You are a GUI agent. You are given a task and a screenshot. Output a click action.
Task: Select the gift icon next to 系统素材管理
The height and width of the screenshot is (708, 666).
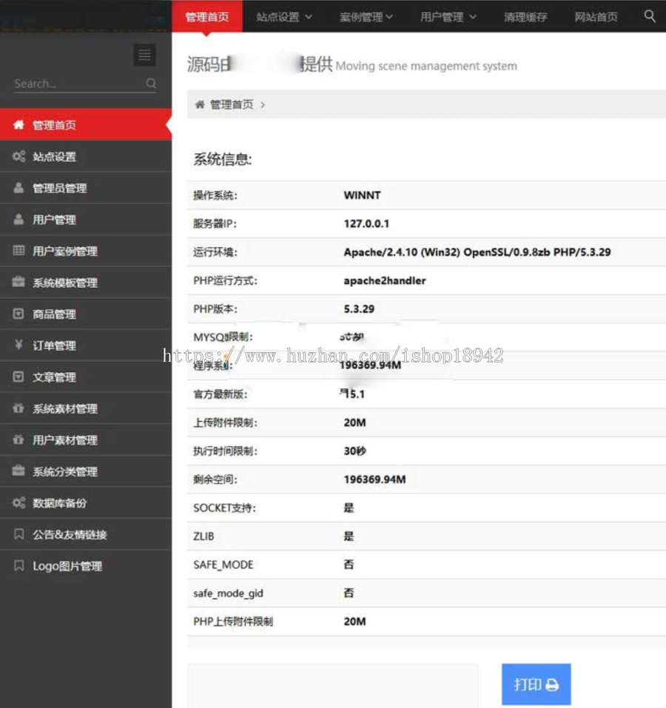point(18,408)
